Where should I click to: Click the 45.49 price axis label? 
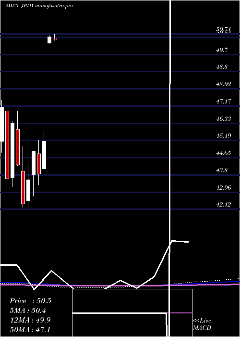(224, 136)
